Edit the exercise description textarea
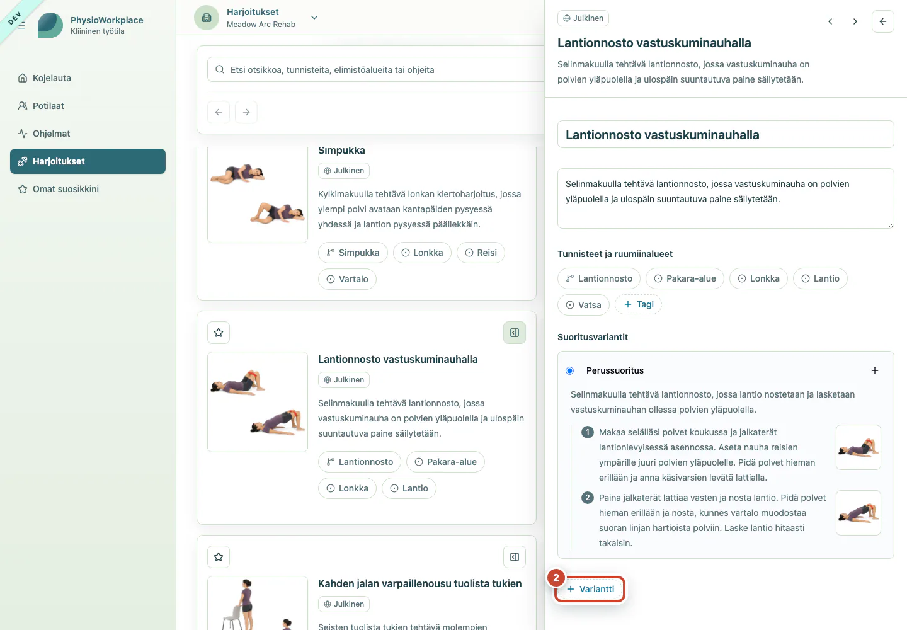 [x=726, y=198]
